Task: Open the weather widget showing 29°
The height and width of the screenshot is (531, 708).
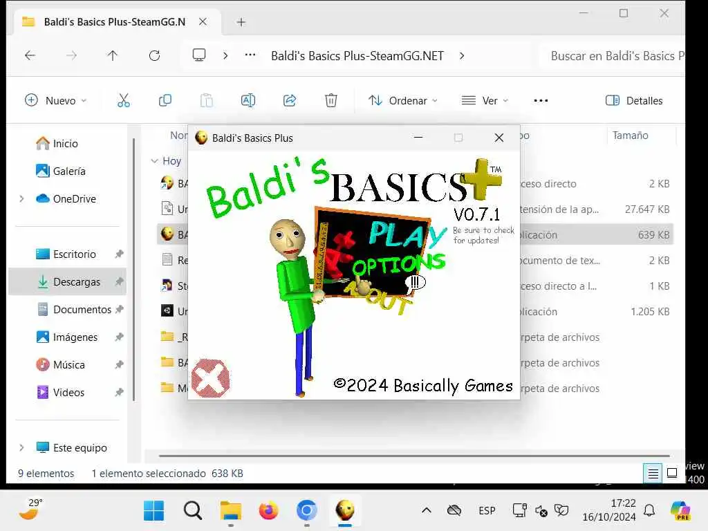Action: [30, 510]
